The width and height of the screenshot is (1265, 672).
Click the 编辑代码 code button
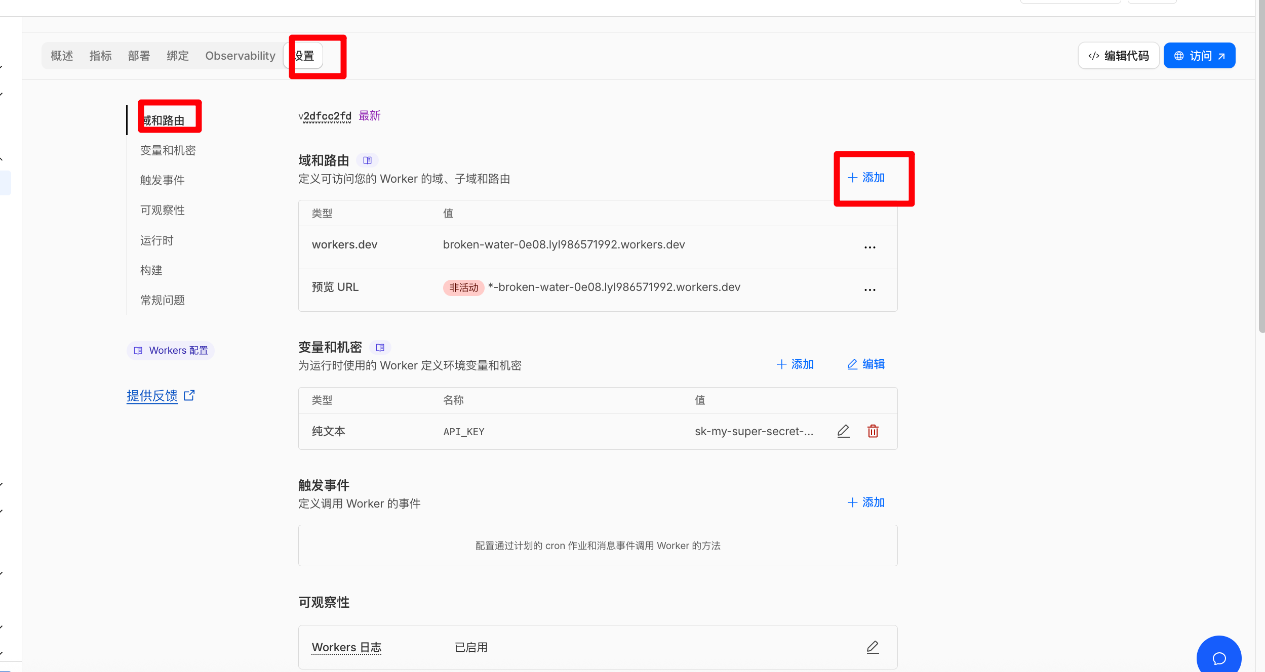(1118, 56)
